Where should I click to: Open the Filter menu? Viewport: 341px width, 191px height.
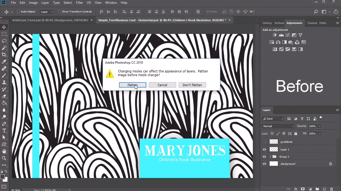pyautogui.click(x=79, y=3)
